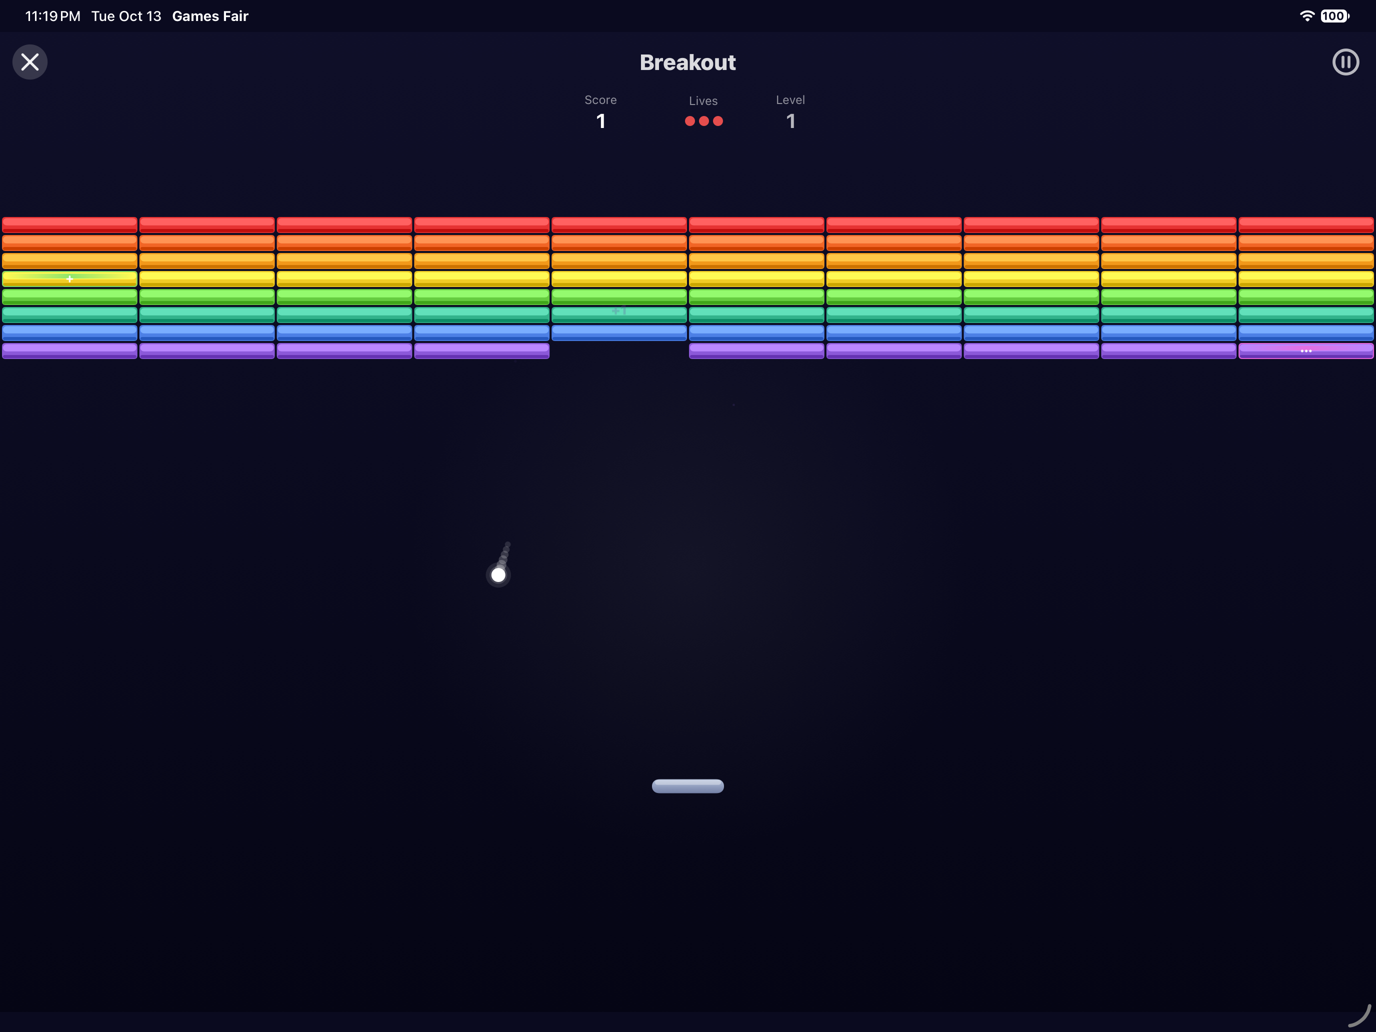Tap the Games Fair label in the status bar
The height and width of the screenshot is (1032, 1376).
click(x=210, y=16)
